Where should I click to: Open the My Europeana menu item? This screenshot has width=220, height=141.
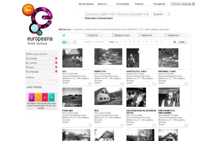click(x=86, y=4)
